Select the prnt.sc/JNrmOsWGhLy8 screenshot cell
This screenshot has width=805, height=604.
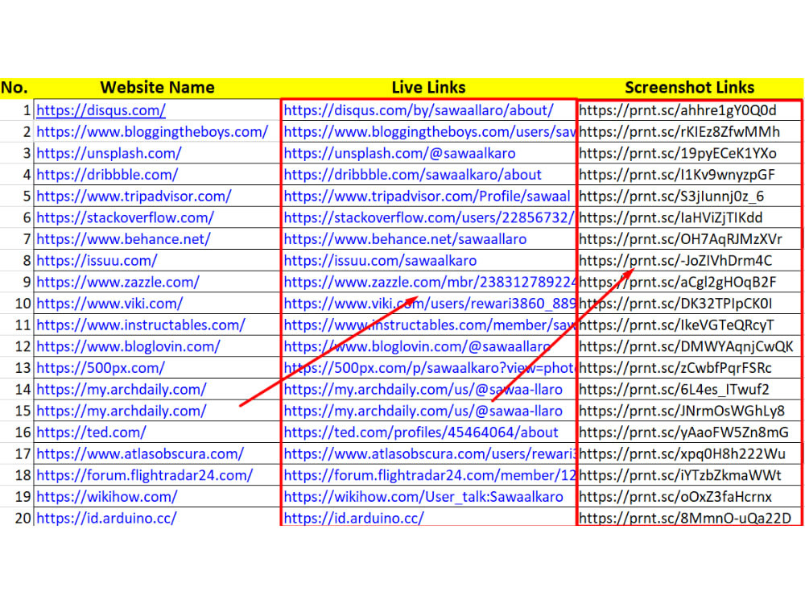pos(690,412)
